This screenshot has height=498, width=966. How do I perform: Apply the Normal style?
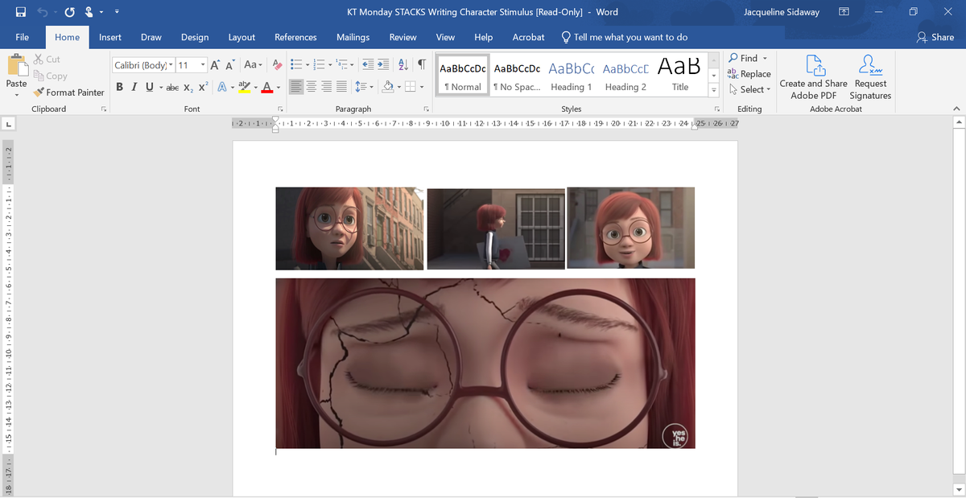463,76
